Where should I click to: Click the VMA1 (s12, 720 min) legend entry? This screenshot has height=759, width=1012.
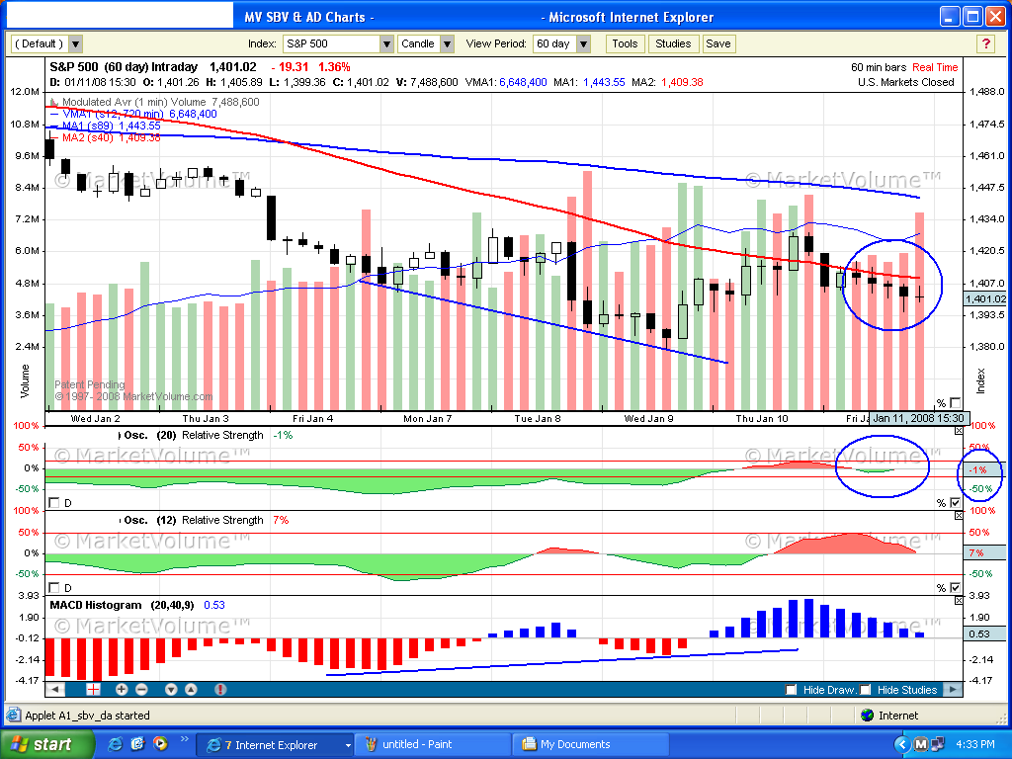click(133, 115)
